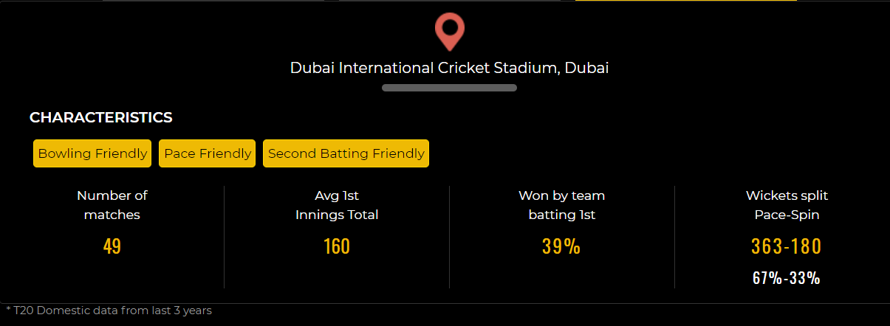The image size is (890, 326).
Task: Click the red location pin icon
Action: (x=449, y=31)
